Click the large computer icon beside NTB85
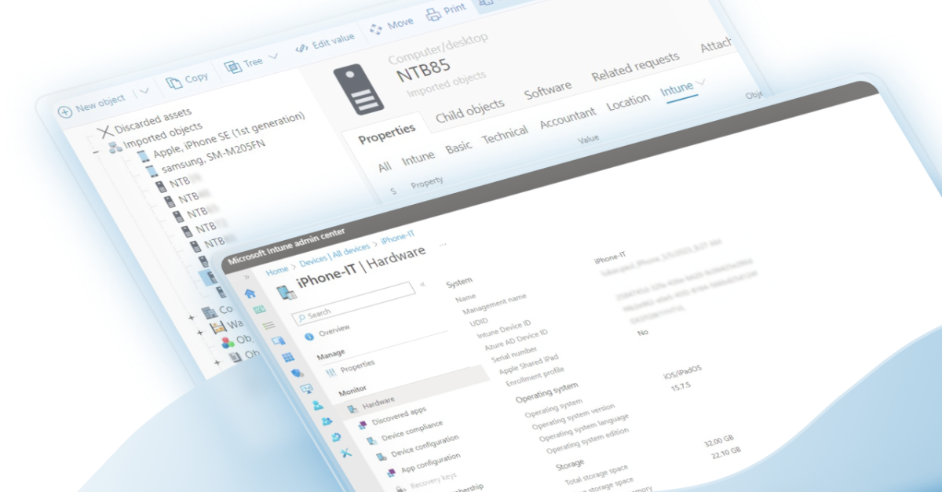The height and width of the screenshot is (492, 942). pos(359,89)
